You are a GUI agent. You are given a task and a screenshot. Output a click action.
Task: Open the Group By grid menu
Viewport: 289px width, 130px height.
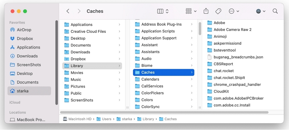(x=191, y=11)
